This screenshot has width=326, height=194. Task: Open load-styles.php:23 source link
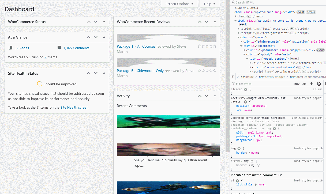coord(308,98)
